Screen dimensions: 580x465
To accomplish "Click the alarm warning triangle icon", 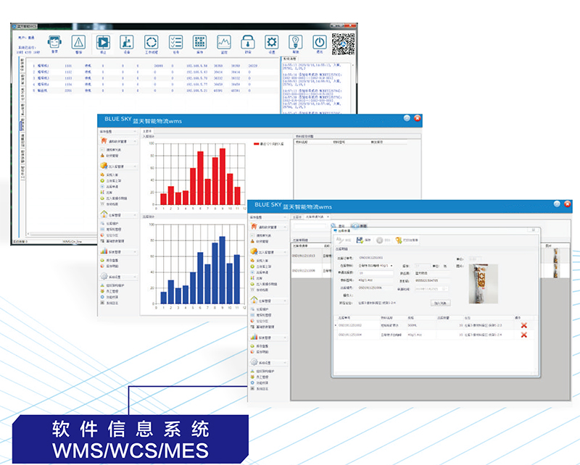I will tap(79, 43).
